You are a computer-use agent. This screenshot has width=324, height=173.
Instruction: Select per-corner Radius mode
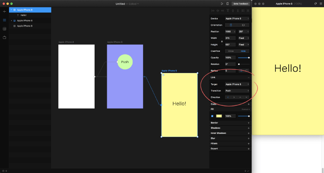click(247, 71)
